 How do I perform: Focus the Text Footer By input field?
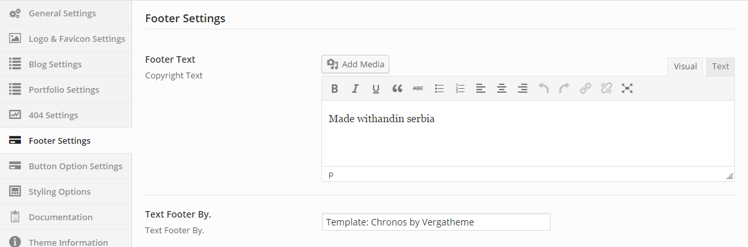pyautogui.click(x=436, y=222)
